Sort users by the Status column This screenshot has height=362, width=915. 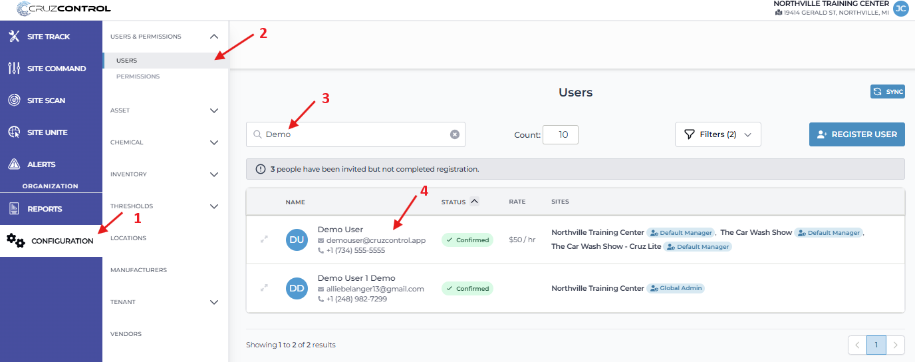(x=473, y=202)
